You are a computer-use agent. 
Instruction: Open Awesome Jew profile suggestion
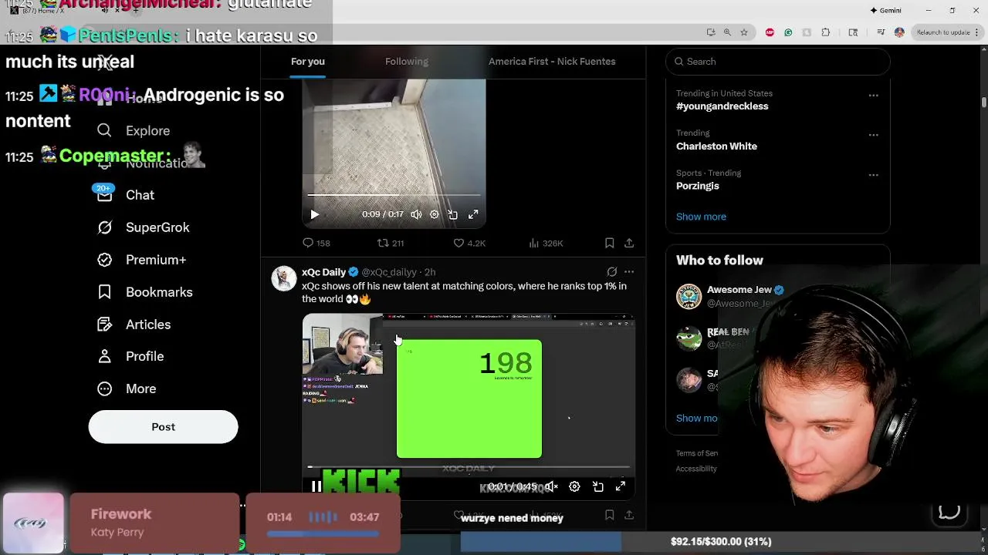(x=739, y=290)
